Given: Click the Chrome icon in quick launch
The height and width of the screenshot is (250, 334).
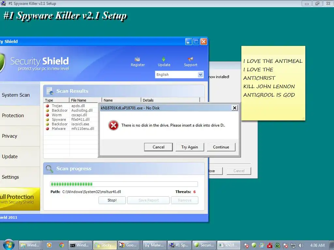Looking at the screenshot, I should point(62,245).
